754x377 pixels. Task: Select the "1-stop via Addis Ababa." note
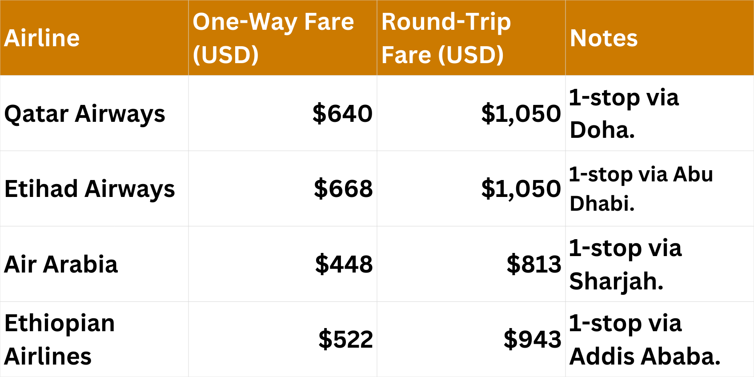tap(645, 340)
